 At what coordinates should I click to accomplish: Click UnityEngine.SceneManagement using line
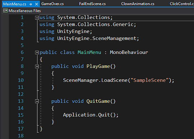click(89, 38)
